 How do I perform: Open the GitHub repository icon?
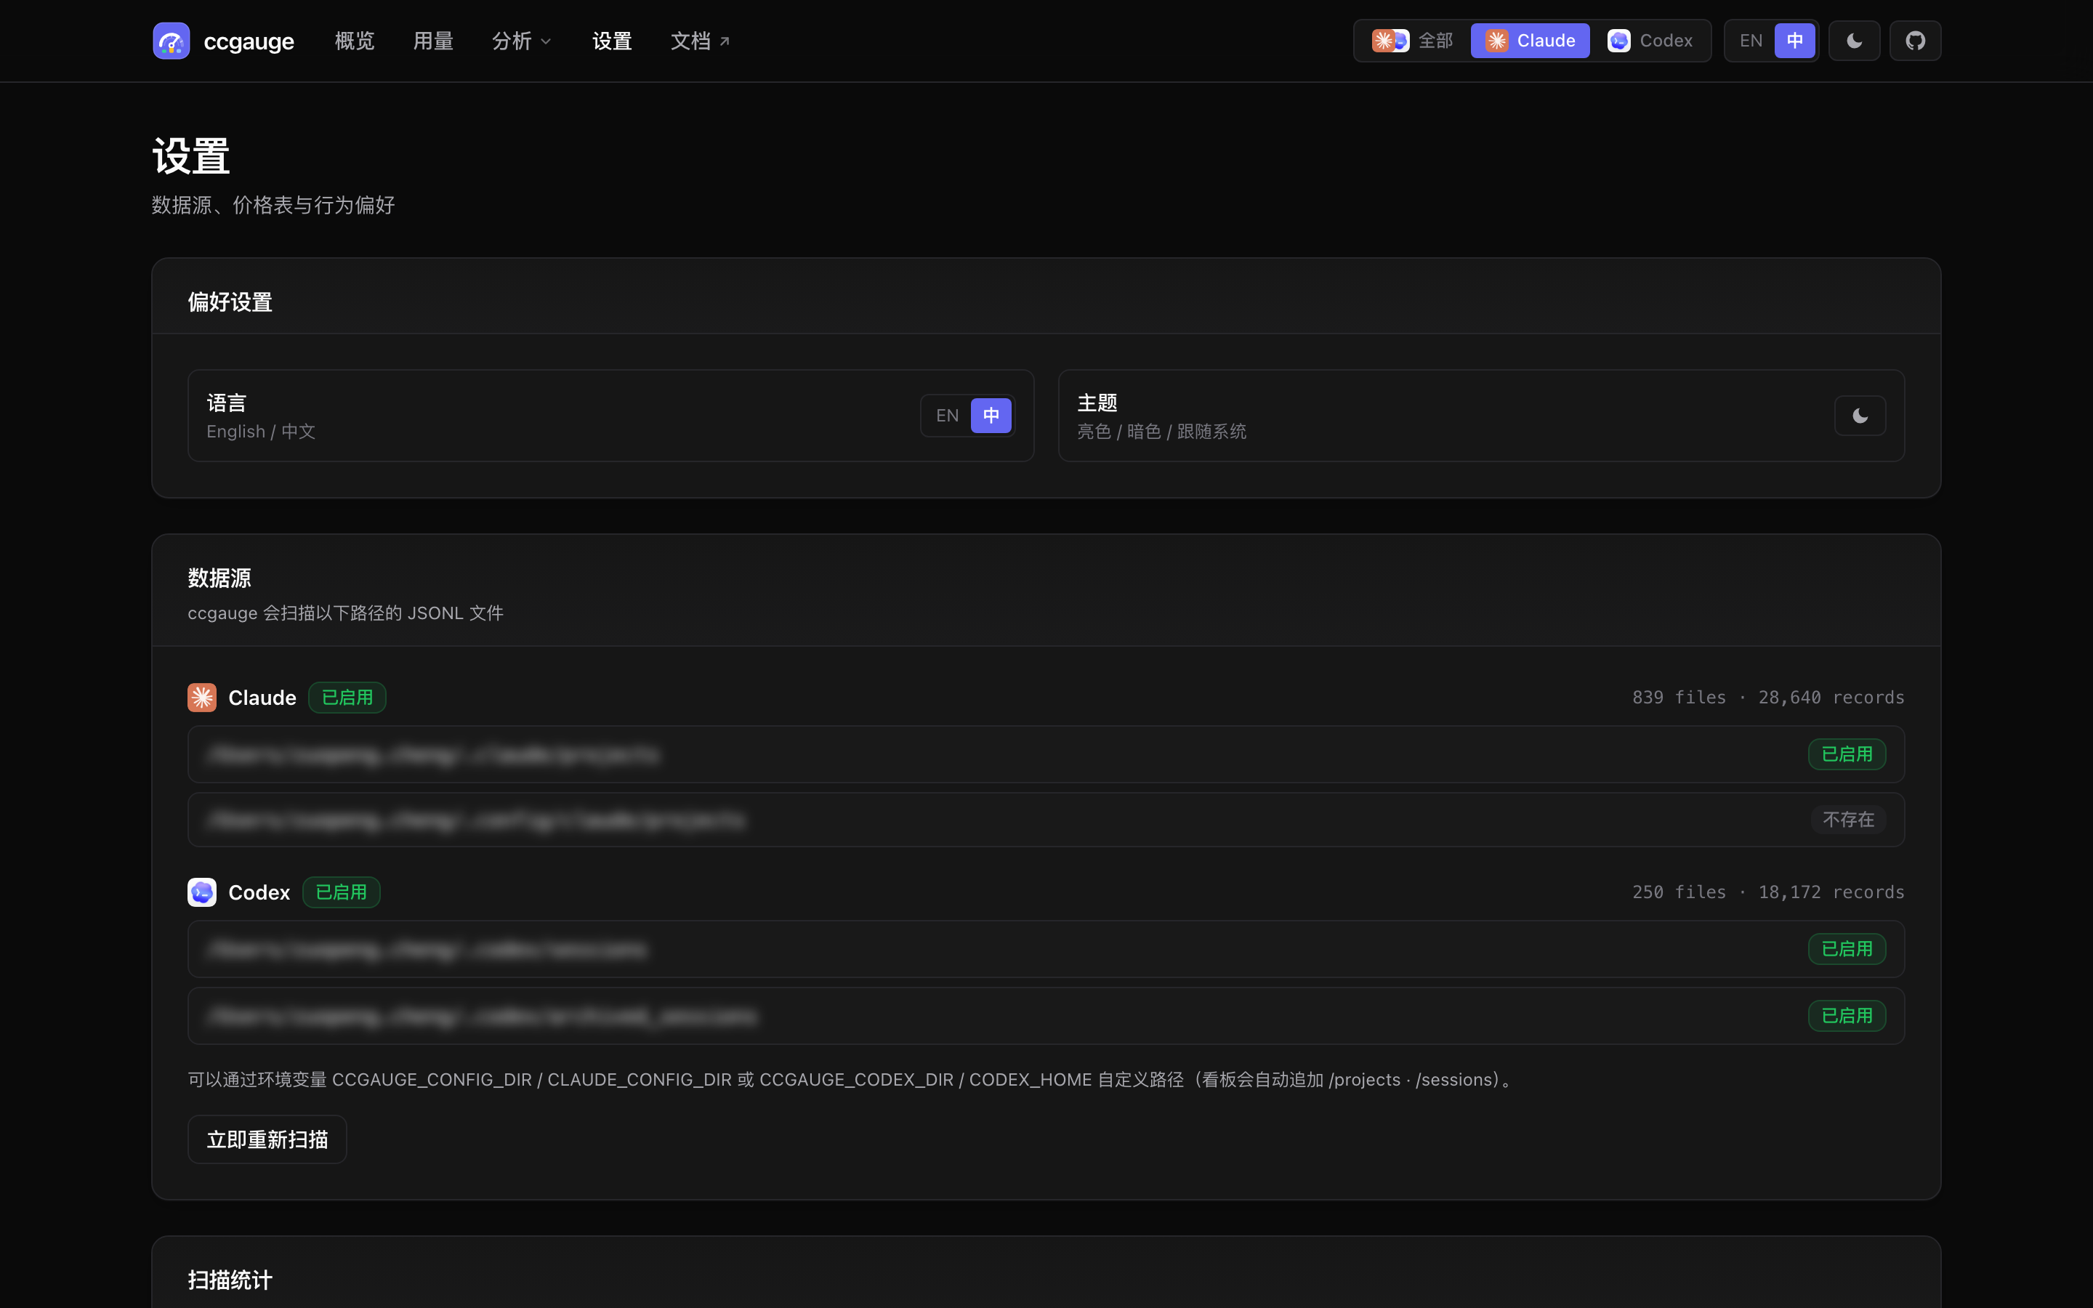pos(1915,41)
